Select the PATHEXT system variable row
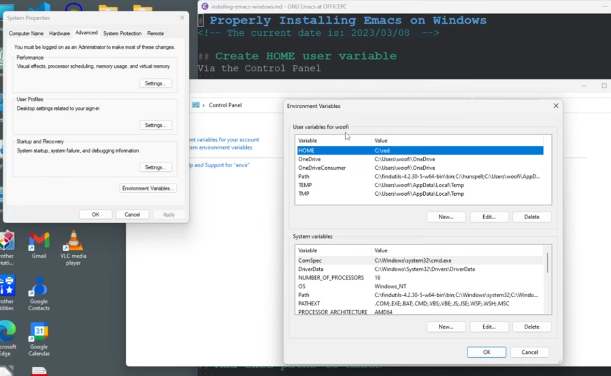The height and width of the screenshot is (376, 611). click(419, 303)
